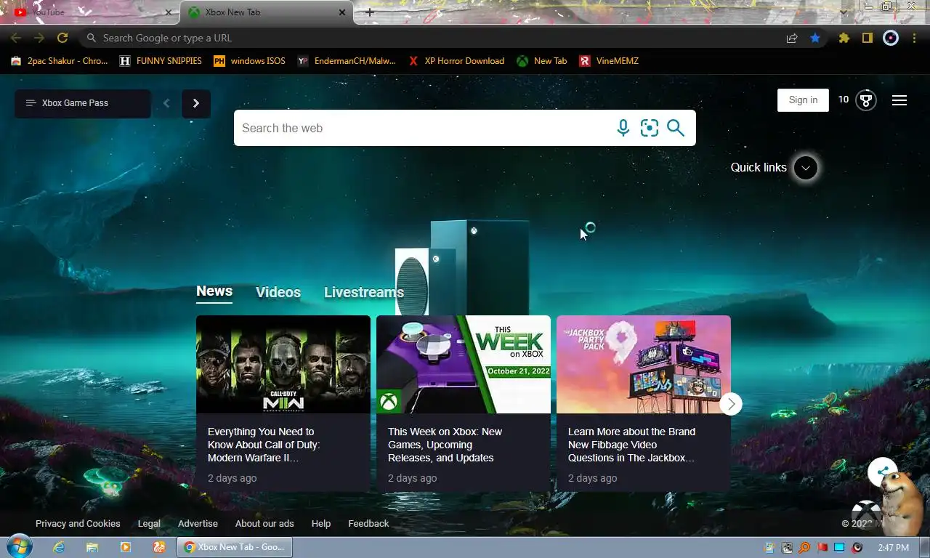Open Chrome's three-dot menu
The width and height of the screenshot is (930, 558).
914,38
